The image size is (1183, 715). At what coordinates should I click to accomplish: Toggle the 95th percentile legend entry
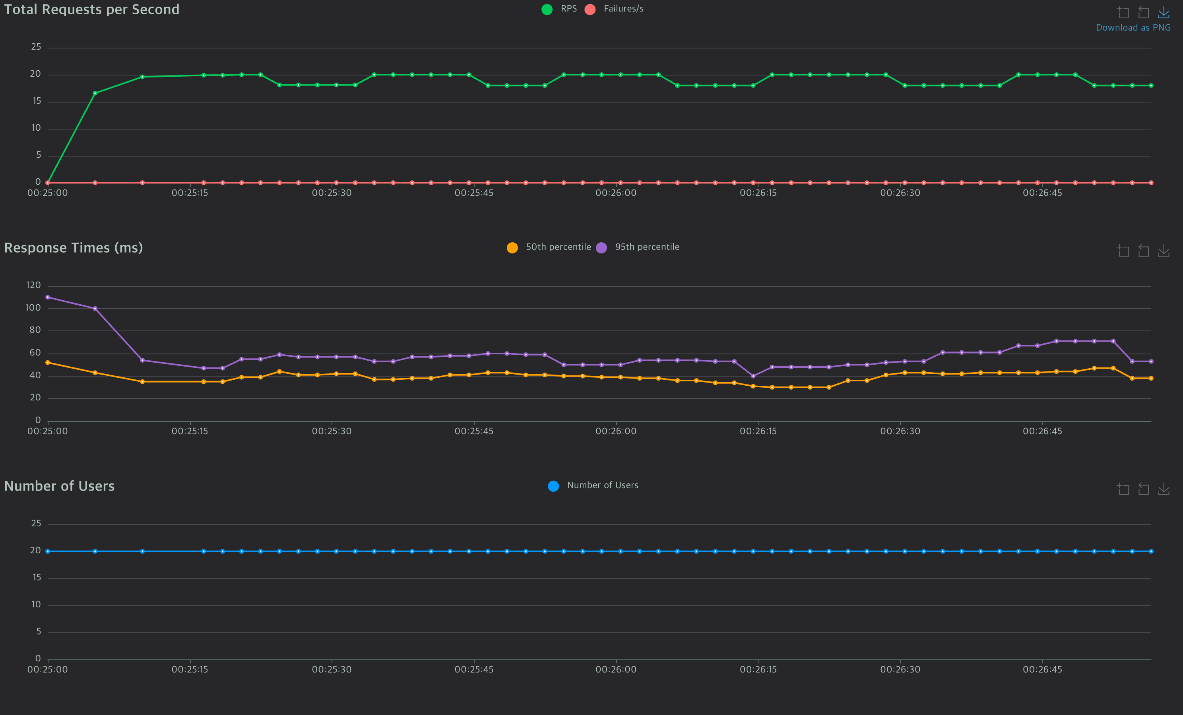click(647, 247)
